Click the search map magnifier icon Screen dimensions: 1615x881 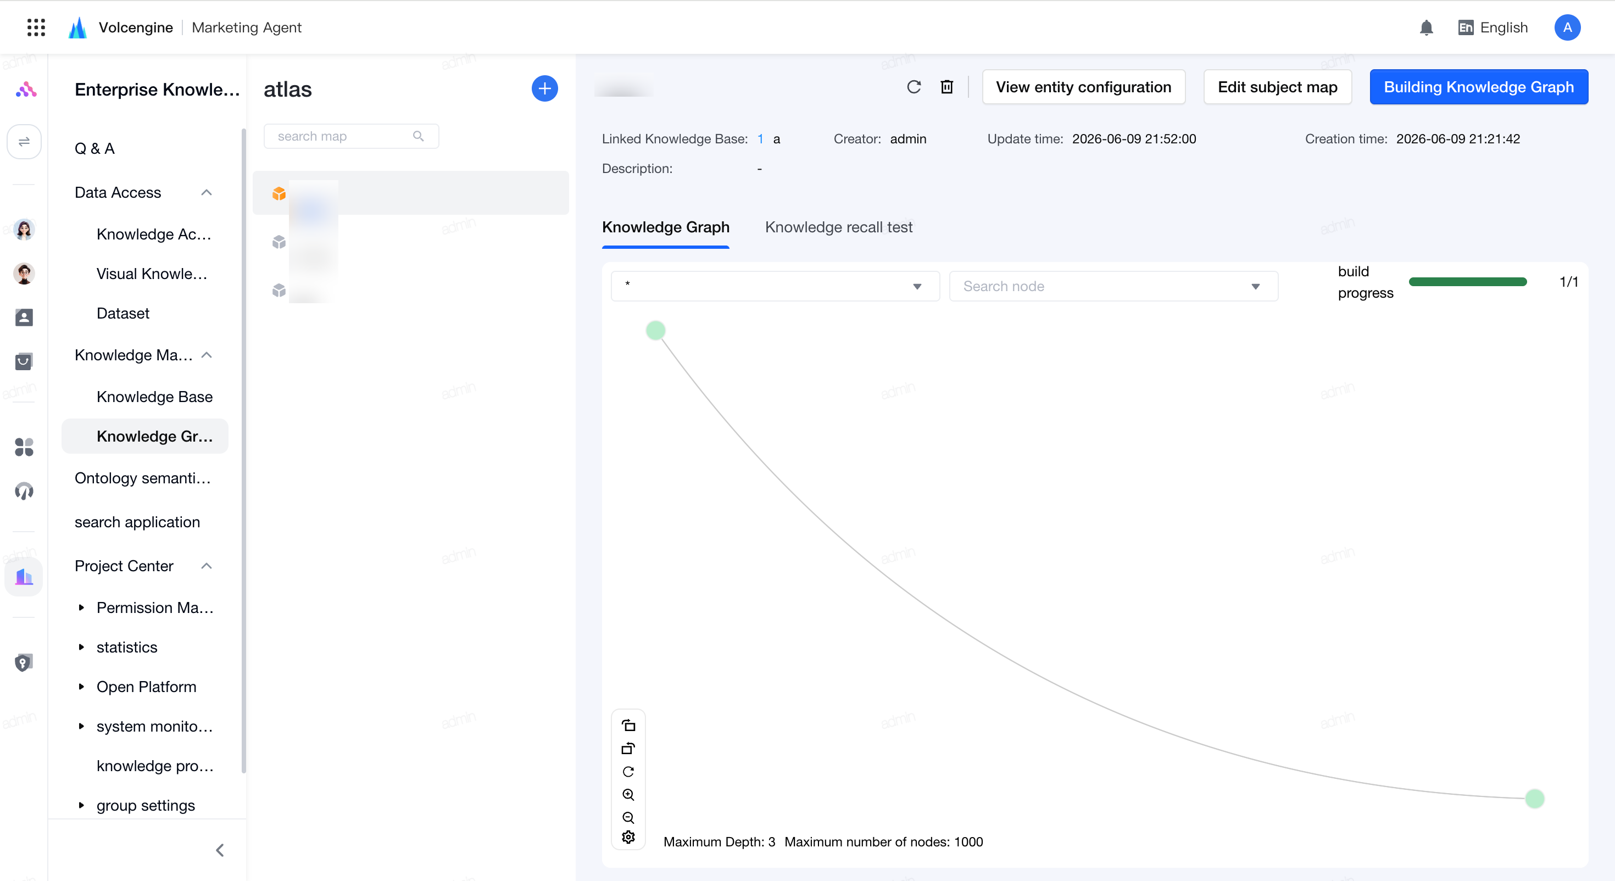click(x=418, y=136)
